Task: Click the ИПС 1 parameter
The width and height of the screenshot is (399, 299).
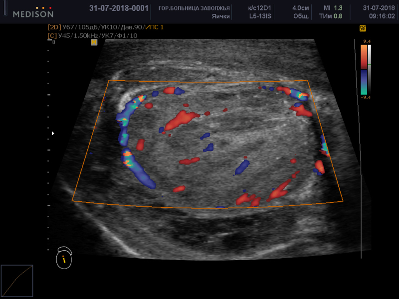Action: pos(155,27)
